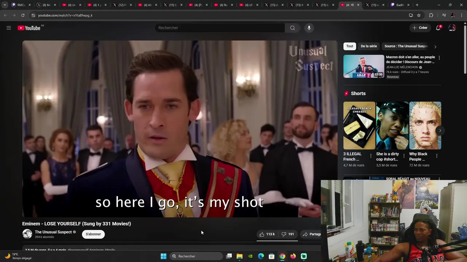The width and height of the screenshot is (467, 262).
Task: Go to YouTube home via logo
Action: [x=29, y=28]
